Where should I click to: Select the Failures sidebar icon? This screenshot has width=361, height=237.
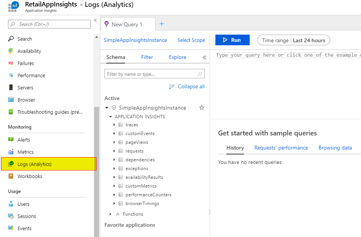click(11, 63)
